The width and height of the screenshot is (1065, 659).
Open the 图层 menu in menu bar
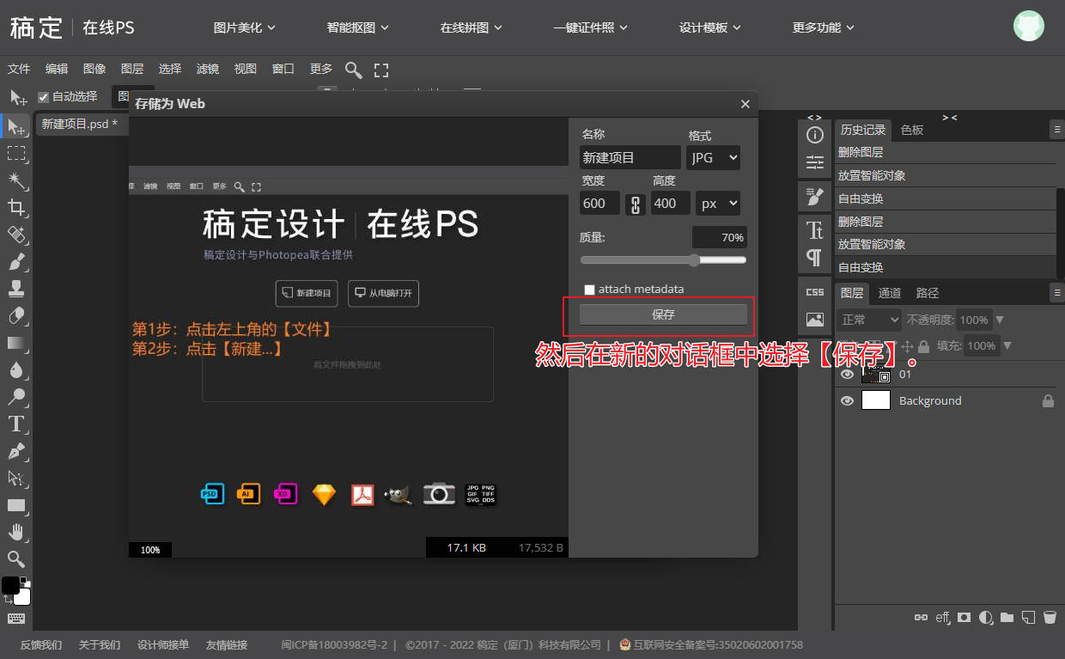[x=132, y=69]
